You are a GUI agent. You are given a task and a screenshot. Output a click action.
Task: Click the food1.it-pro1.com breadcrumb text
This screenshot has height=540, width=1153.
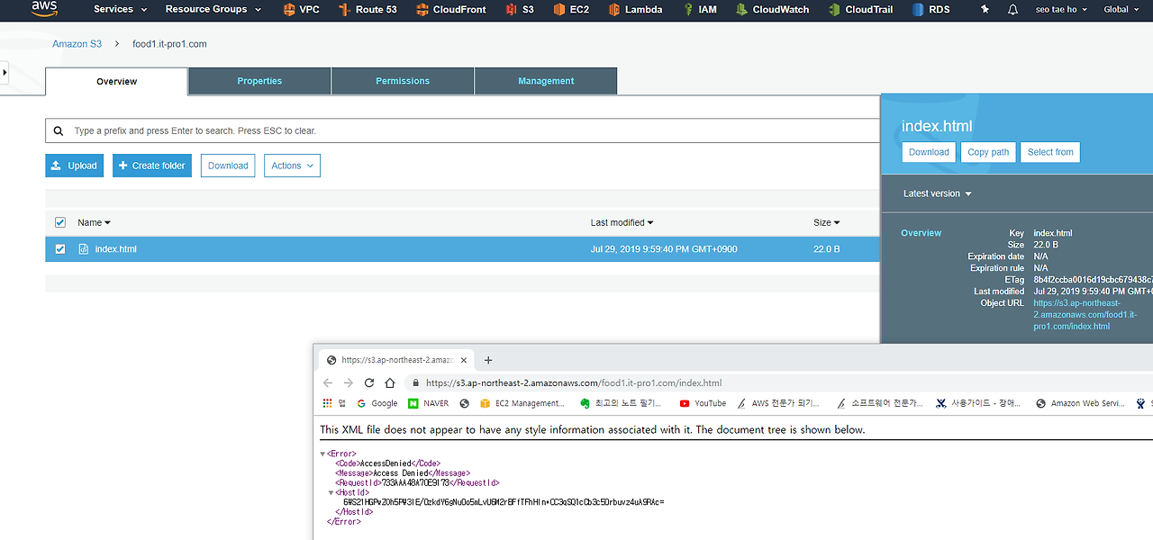[x=169, y=43]
